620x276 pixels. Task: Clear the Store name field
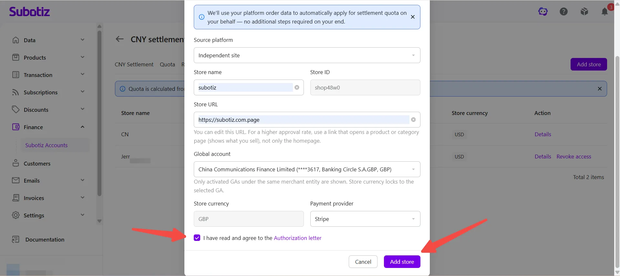click(297, 87)
